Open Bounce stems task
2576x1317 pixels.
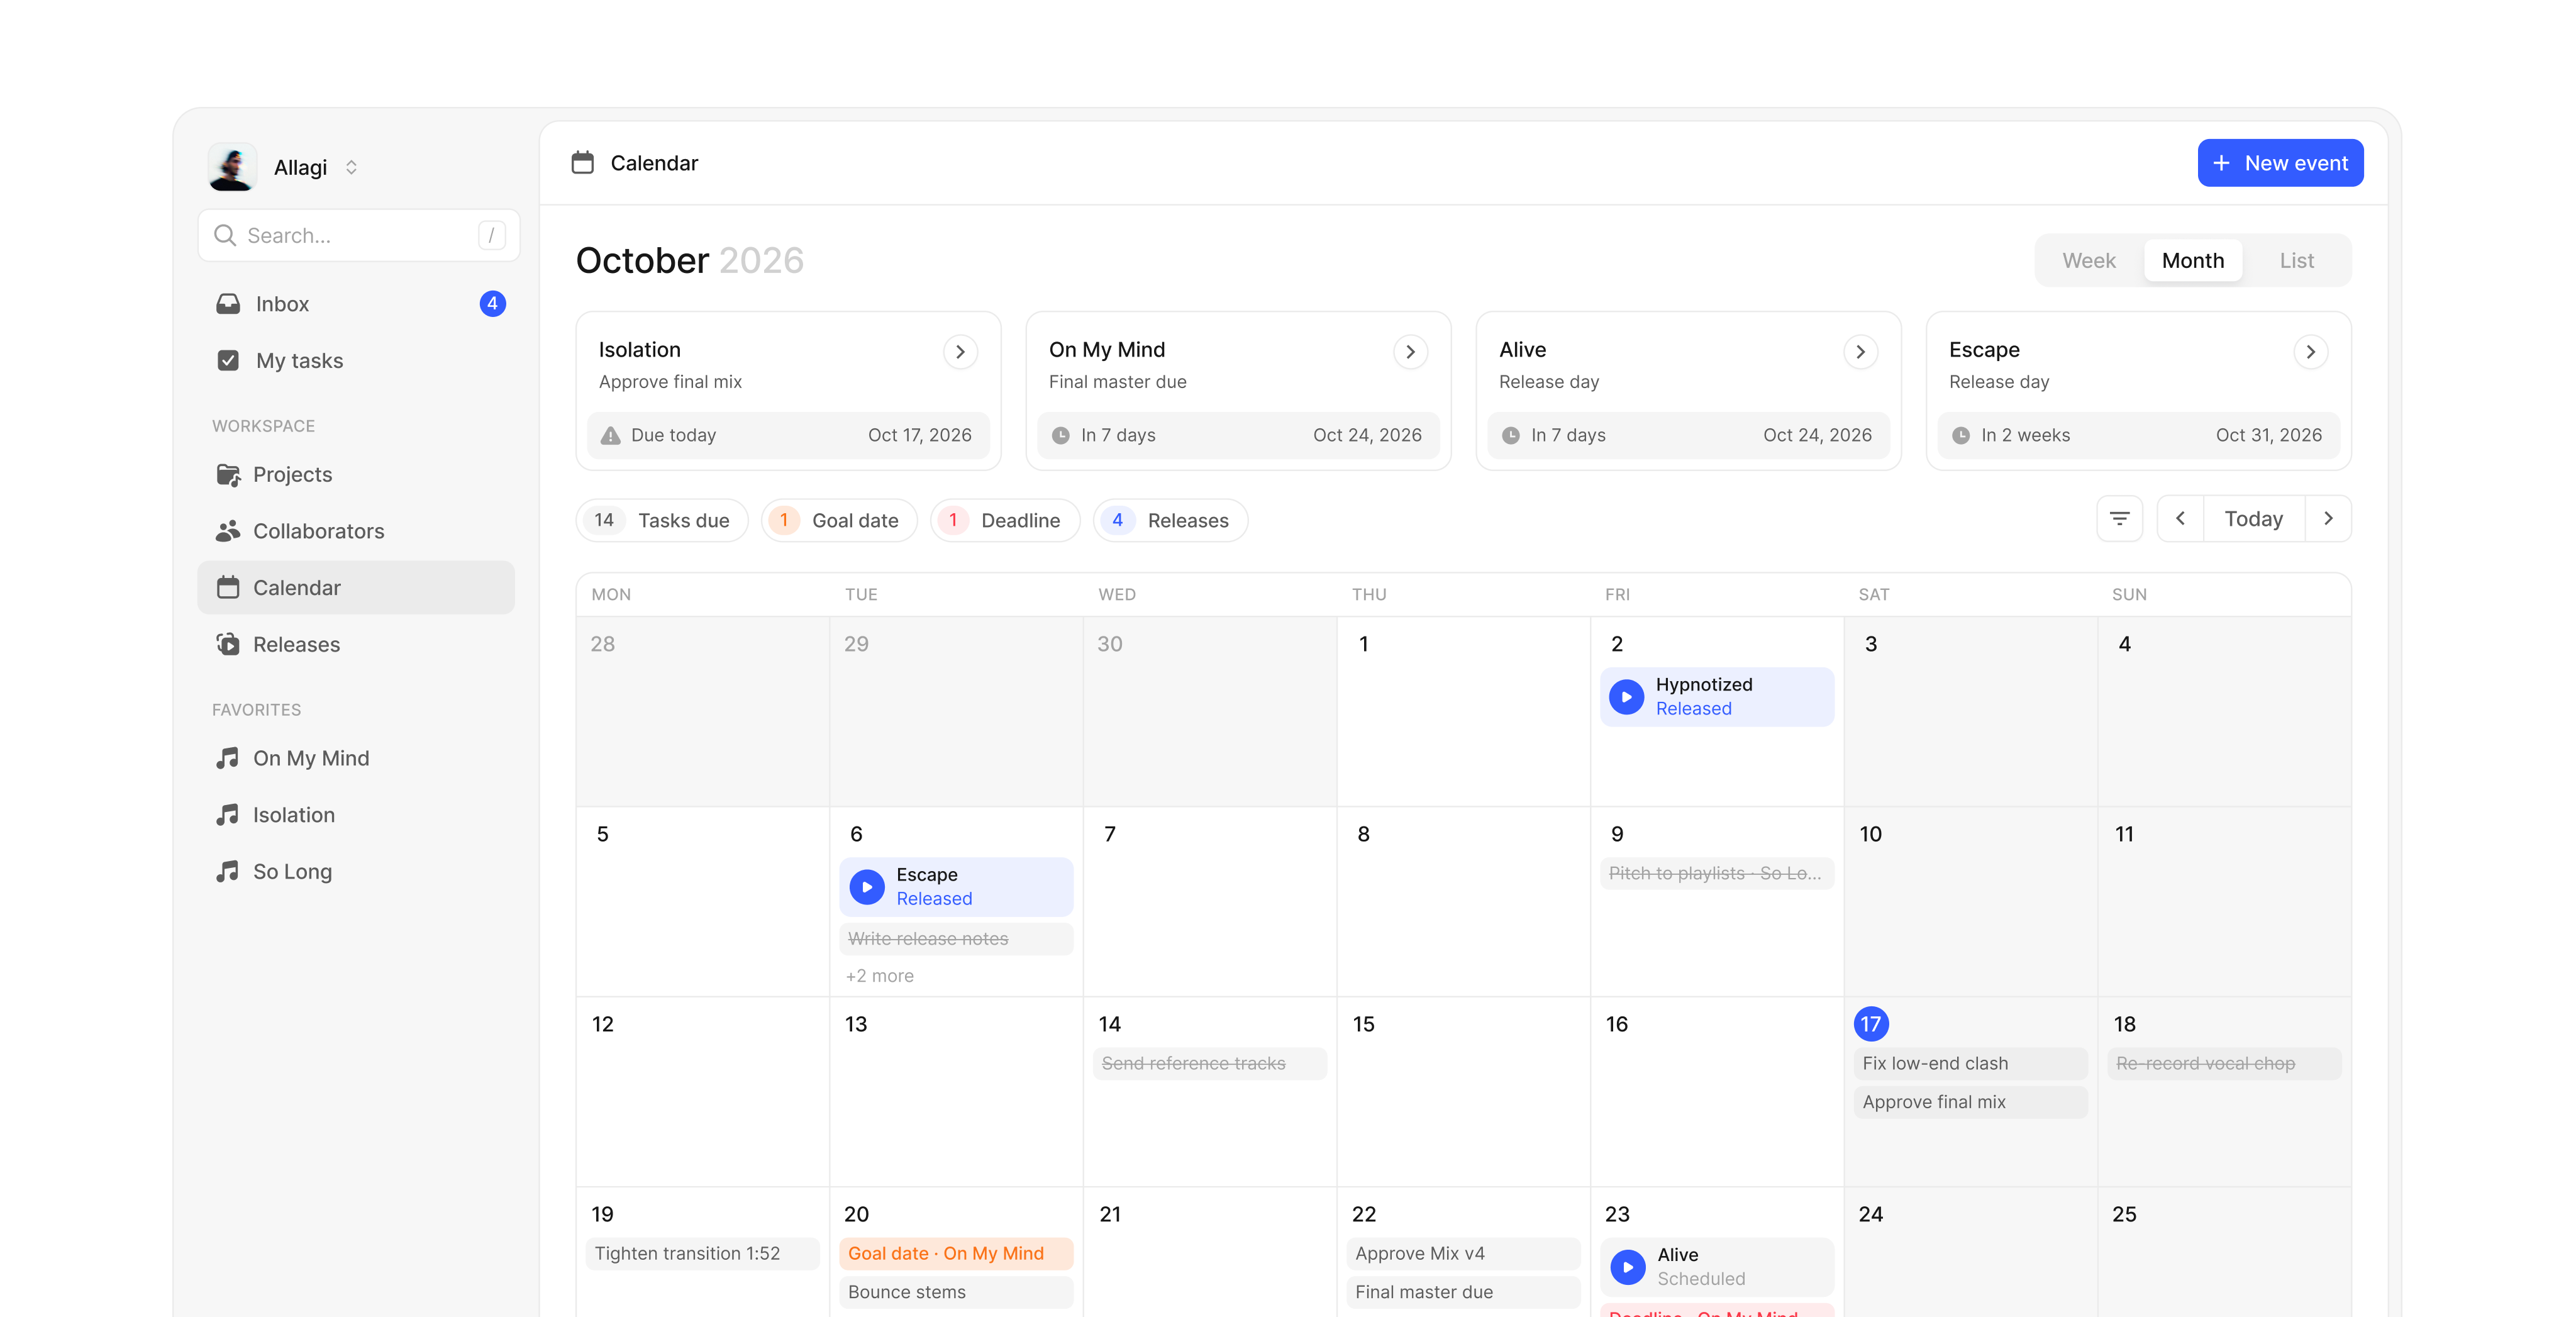956,1292
